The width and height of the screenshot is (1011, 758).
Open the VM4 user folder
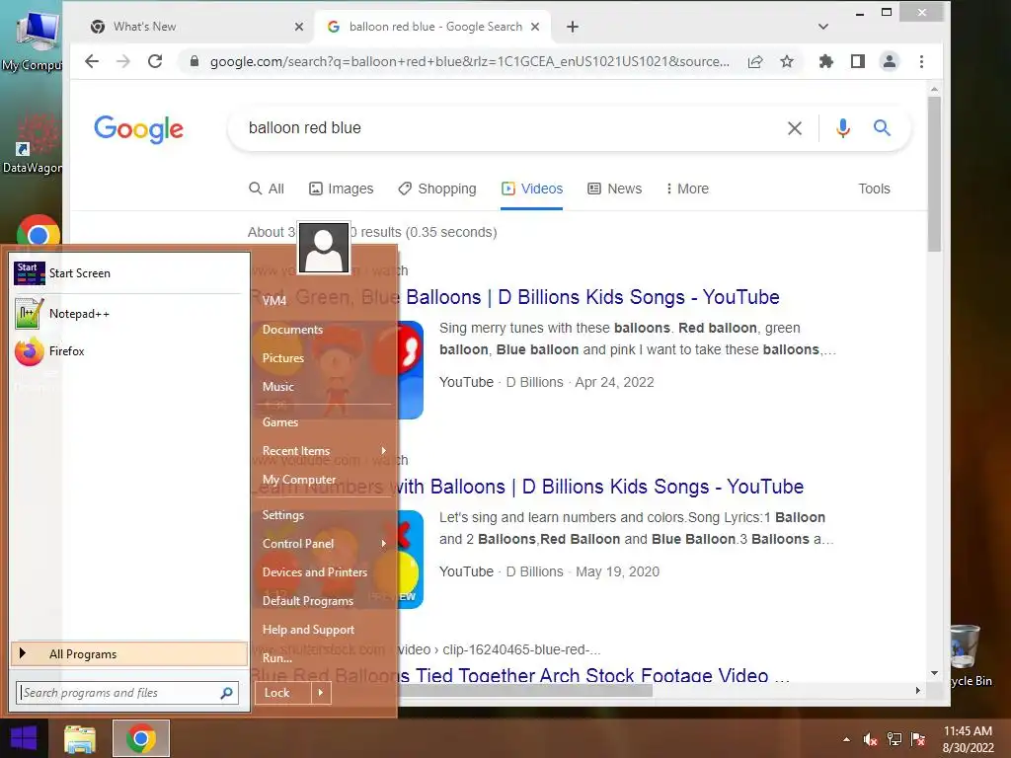coord(274,300)
